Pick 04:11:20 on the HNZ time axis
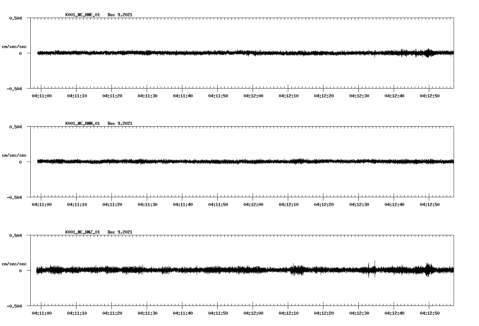 click(x=112, y=313)
